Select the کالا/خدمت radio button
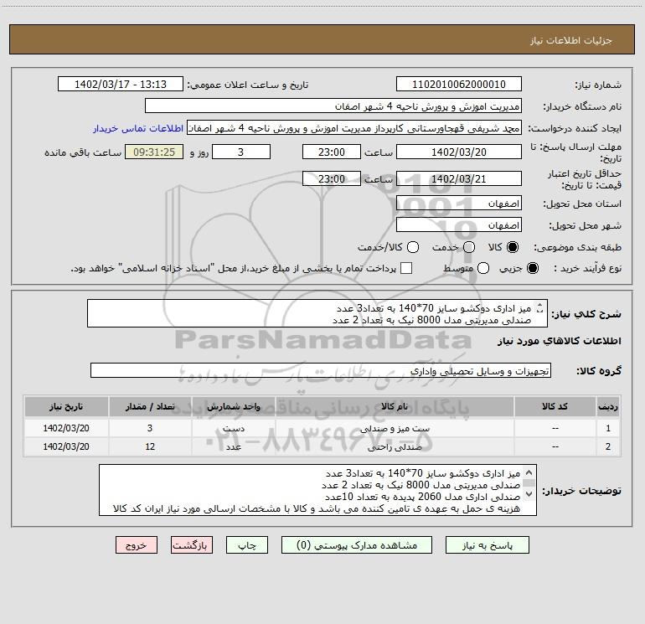 413,247
